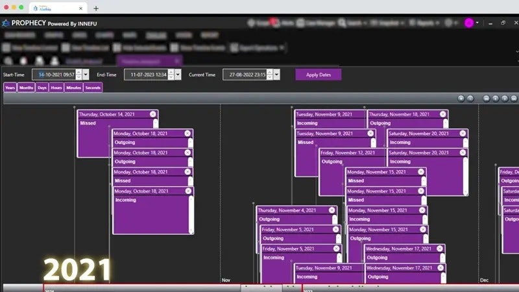The height and width of the screenshot is (292, 519).
Task: Click the bottom timeline overview bar
Action: [261, 287]
